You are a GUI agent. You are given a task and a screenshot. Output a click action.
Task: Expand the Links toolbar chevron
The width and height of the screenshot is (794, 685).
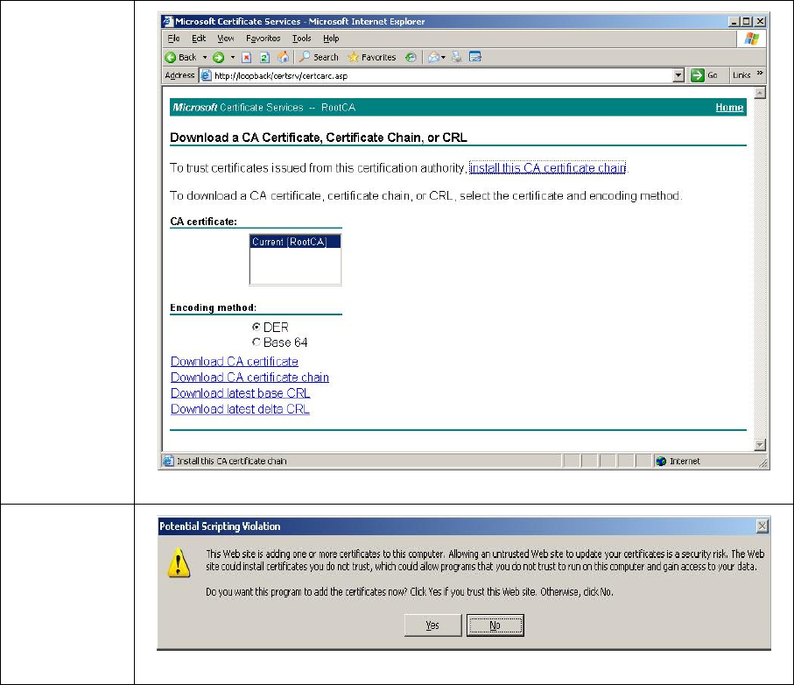pos(760,74)
